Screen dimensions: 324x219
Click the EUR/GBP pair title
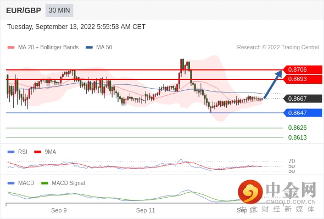pos(24,10)
